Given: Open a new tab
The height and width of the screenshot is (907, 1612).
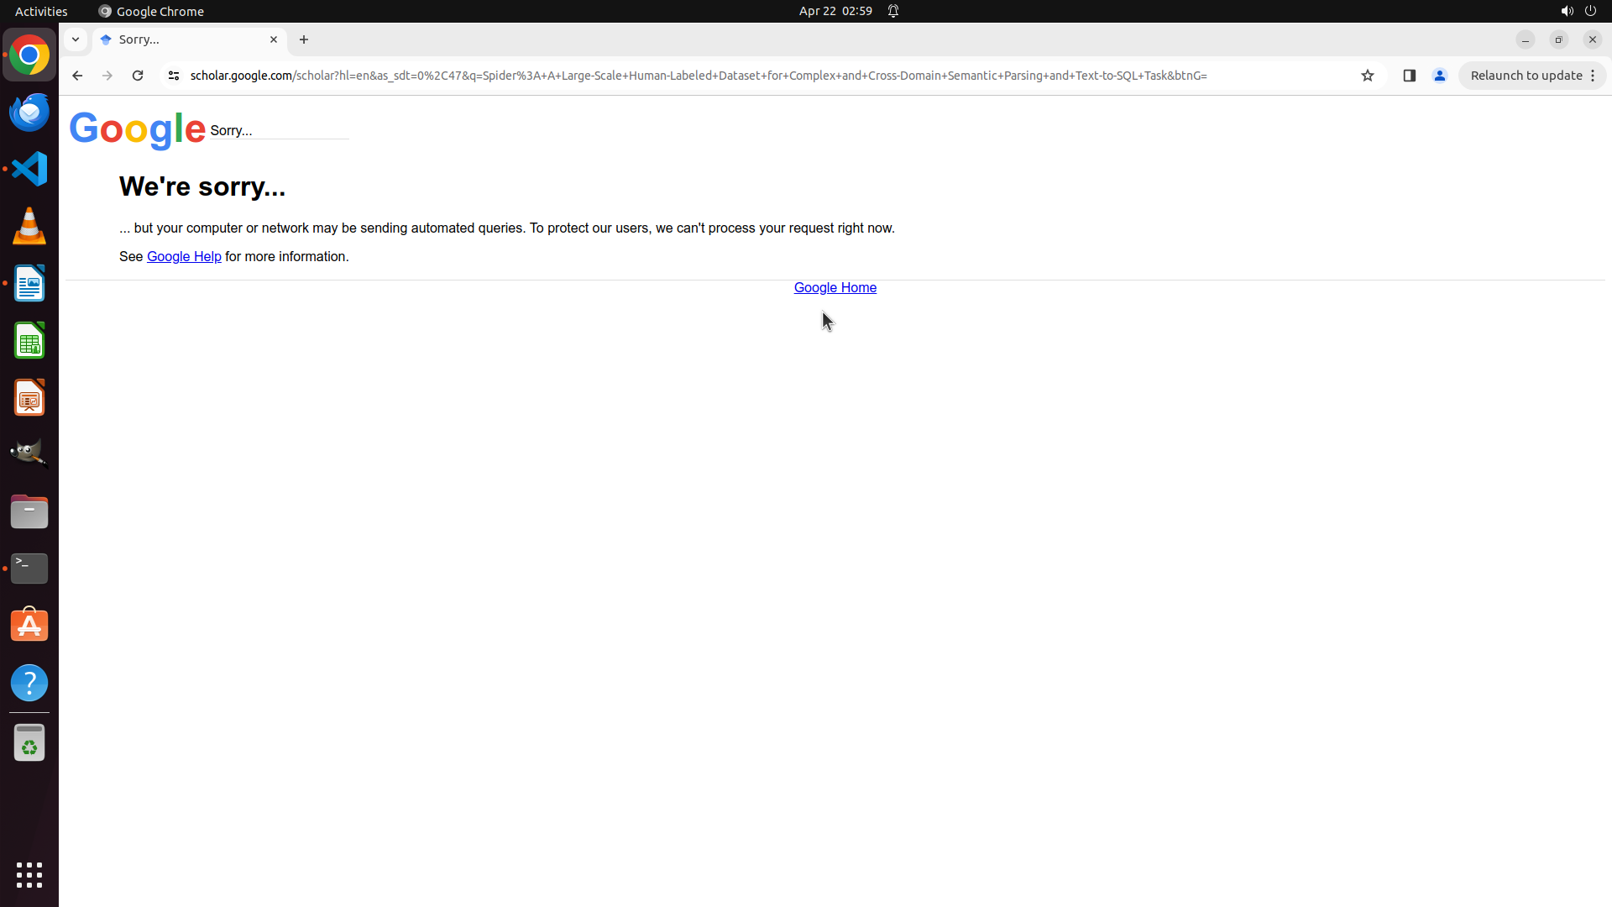Looking at the screenshot, I should [304, 39].
